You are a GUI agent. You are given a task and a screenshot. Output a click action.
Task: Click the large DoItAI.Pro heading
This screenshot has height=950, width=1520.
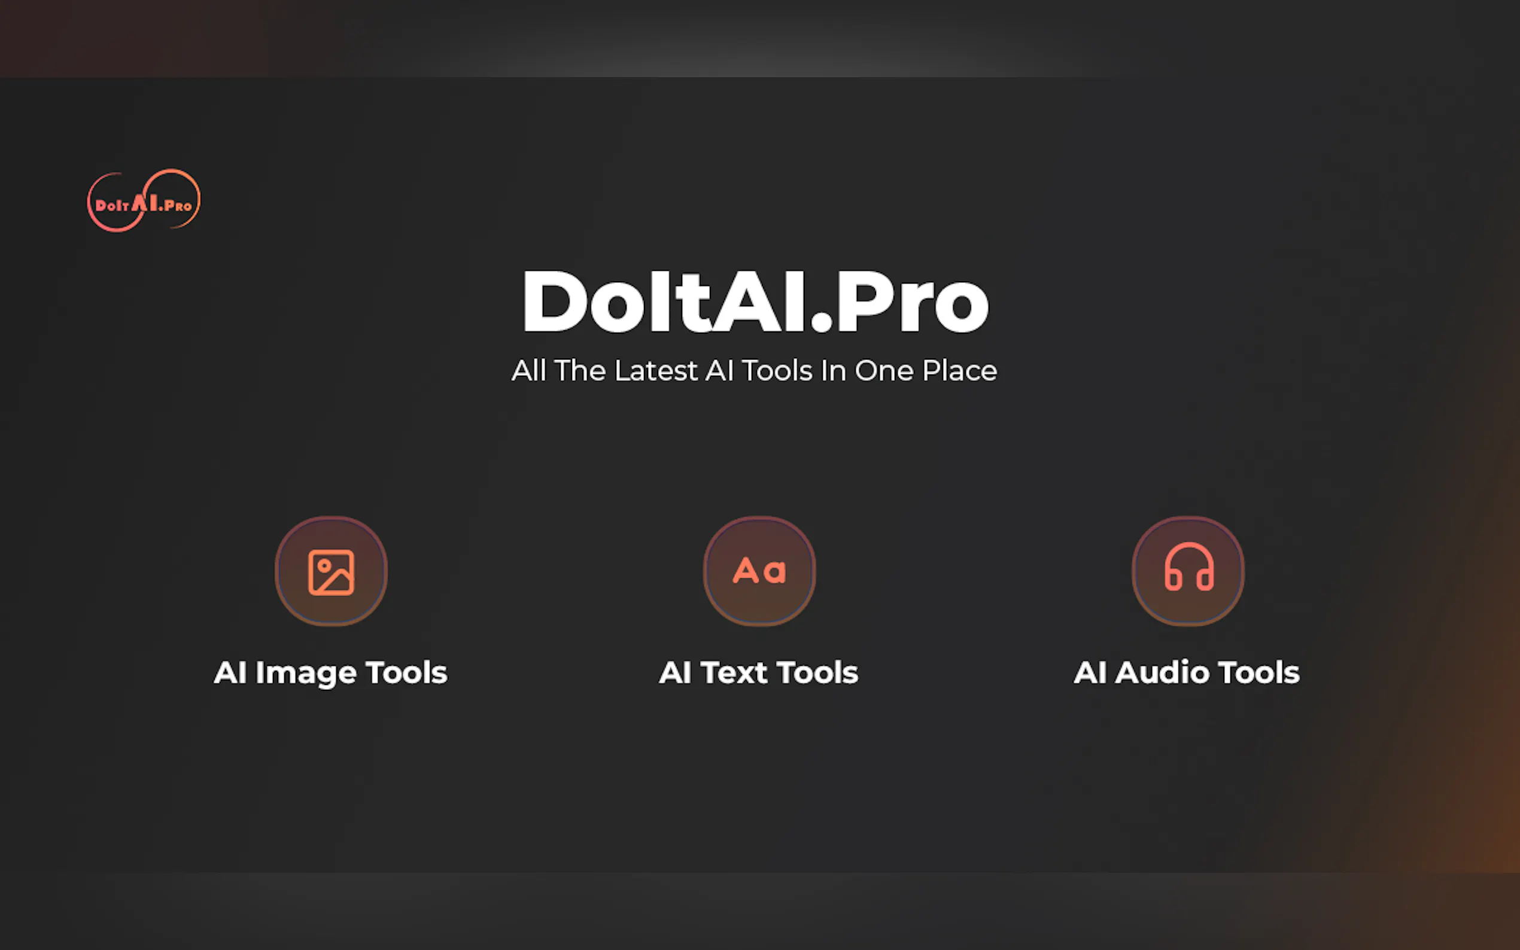[x=755, y=302]
